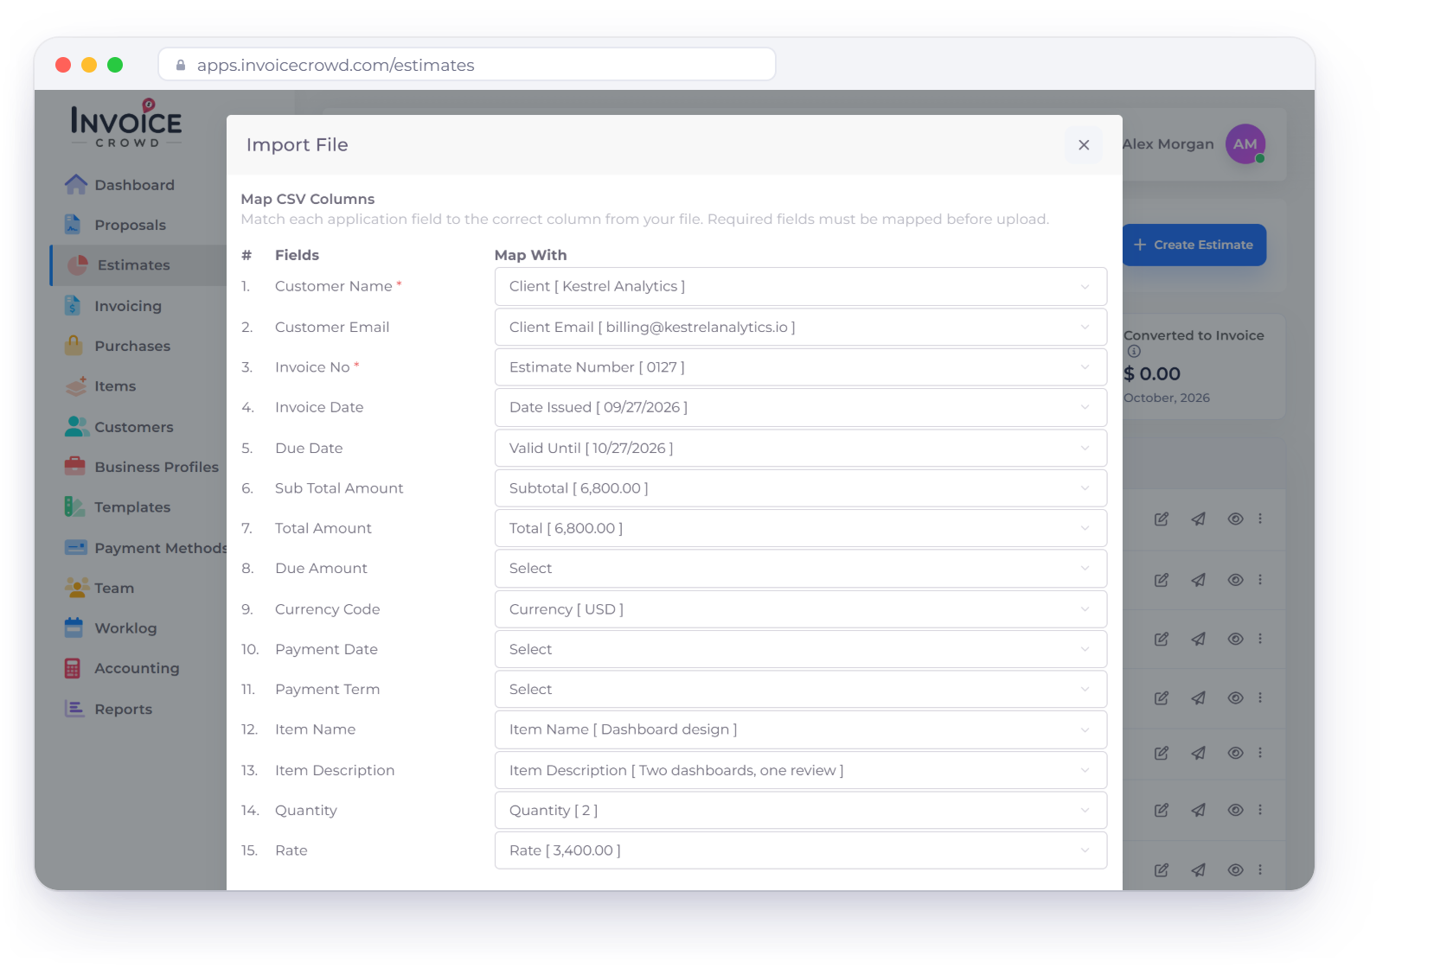The image size is (1453, 968).
Task: Click the Customers people icon
Action: click(x=76, y=426)
